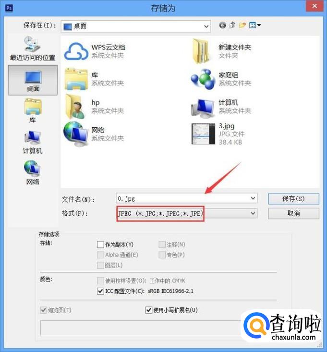This screenshot has height=352, width=327.
Task: Open the WPS云文档 folder
Action: pos(95,51)
